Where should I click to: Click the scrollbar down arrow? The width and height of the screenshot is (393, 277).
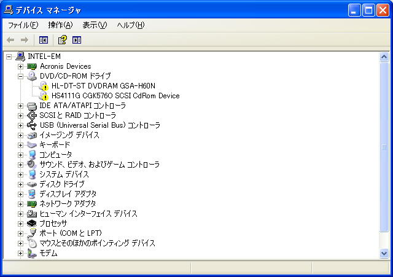384,254
